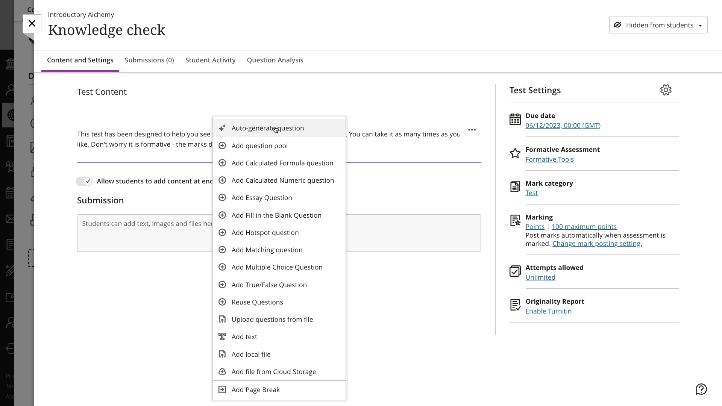
Task: Open Change mark posting setting link
Action: [597, 244]
